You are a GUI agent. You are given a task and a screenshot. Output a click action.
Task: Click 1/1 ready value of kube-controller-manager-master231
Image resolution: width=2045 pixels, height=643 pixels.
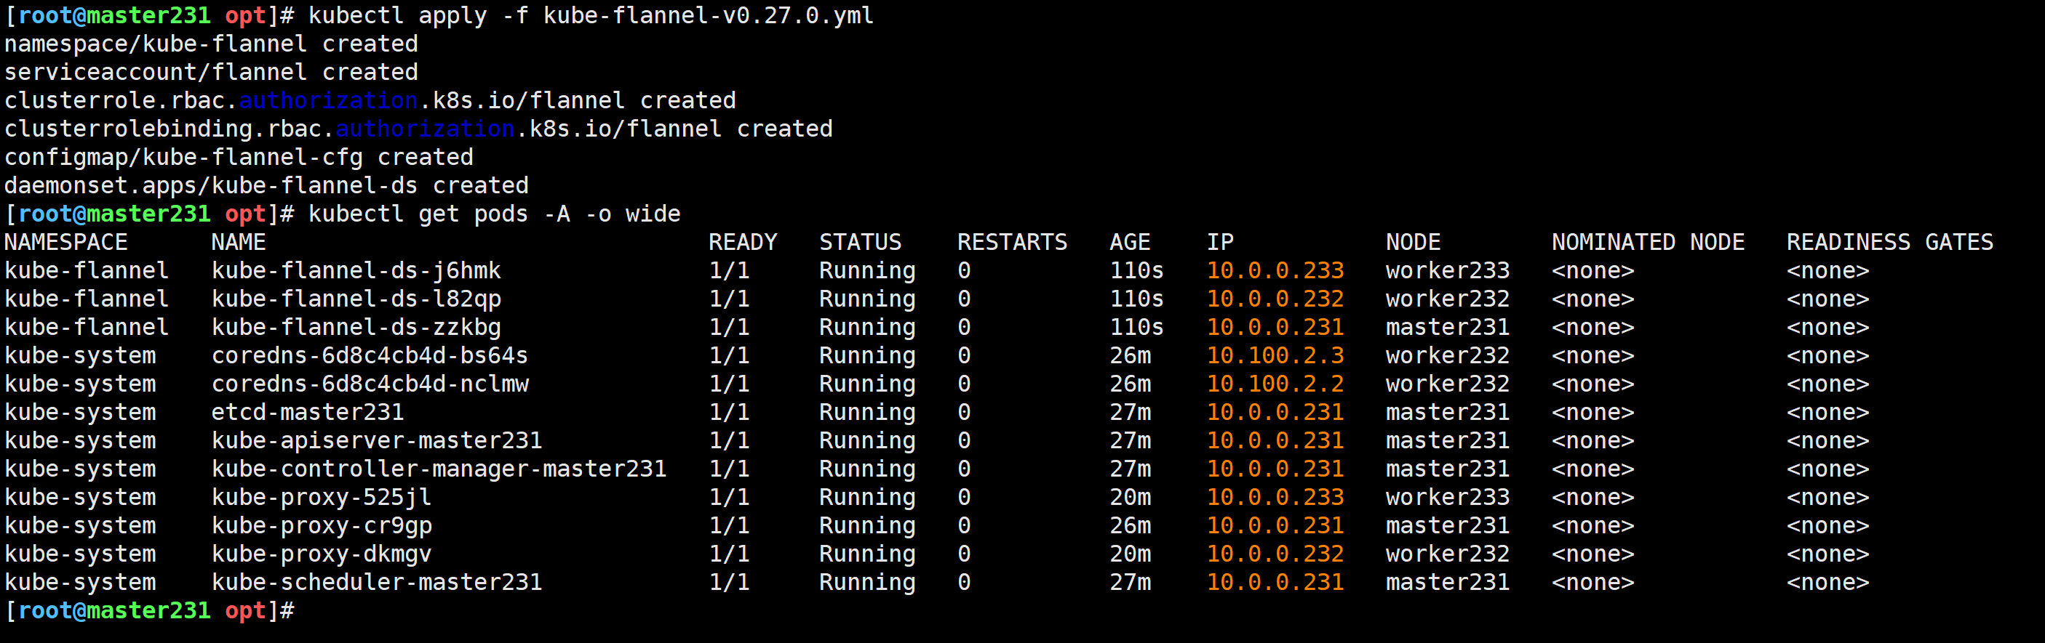(x=729, y=469)
